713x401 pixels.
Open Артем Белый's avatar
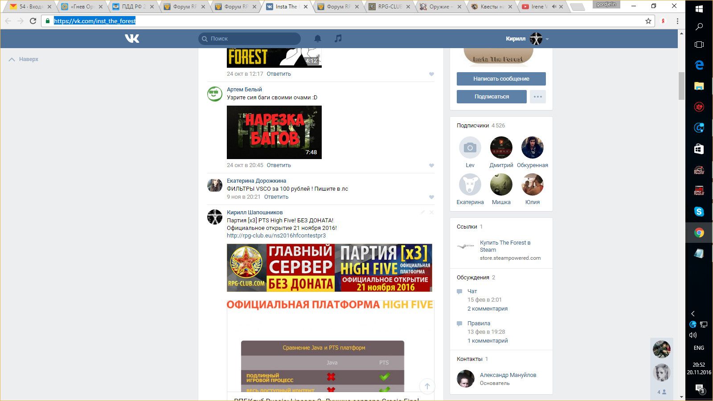coord(215,94)
